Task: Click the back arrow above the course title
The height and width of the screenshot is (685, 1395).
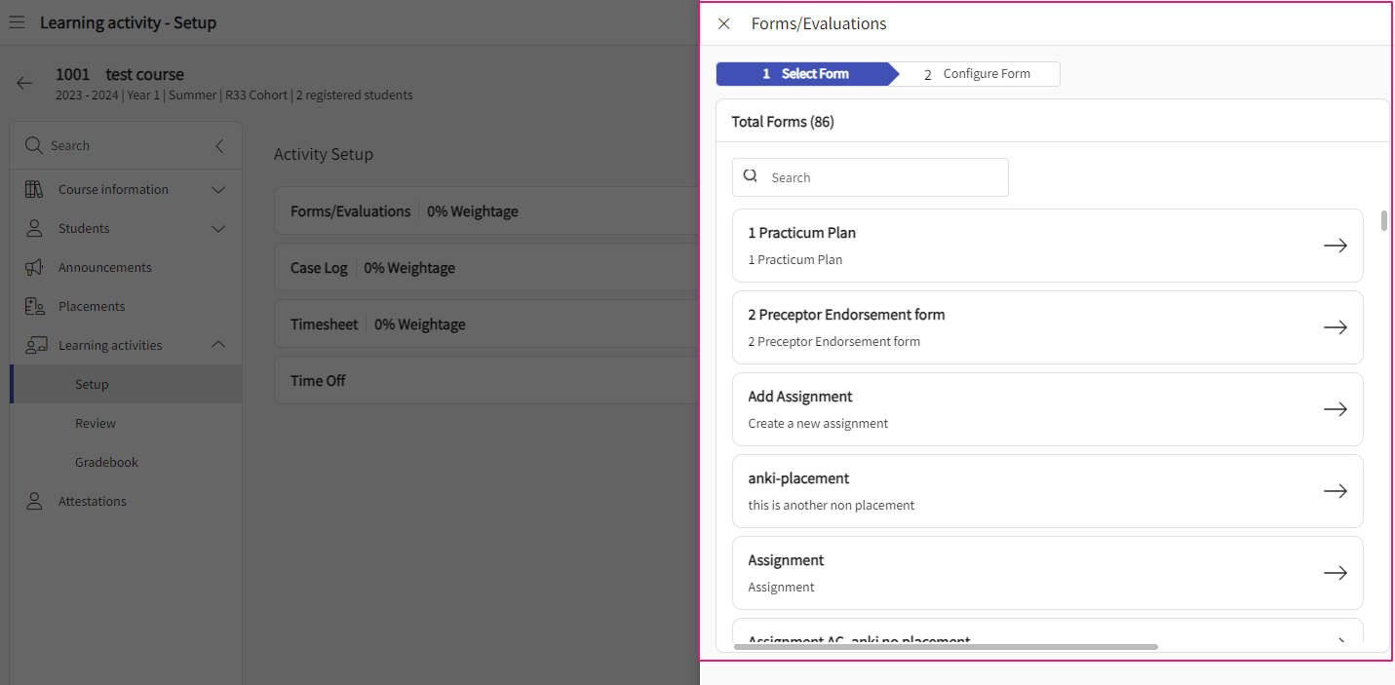Action: pyautogui.click(x=23, y=83)
